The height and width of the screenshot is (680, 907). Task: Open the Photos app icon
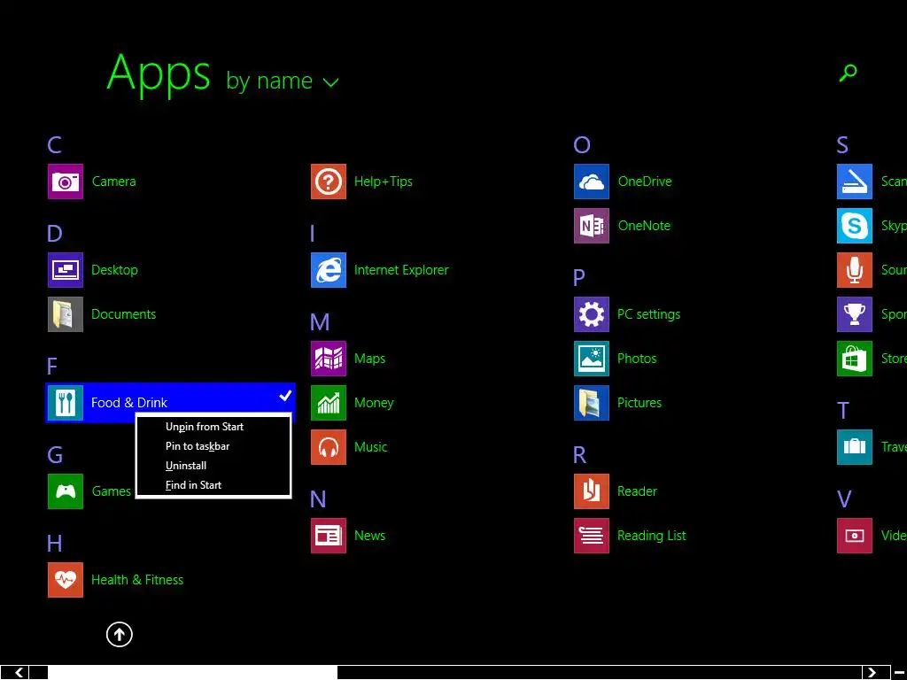pos(592,359)
